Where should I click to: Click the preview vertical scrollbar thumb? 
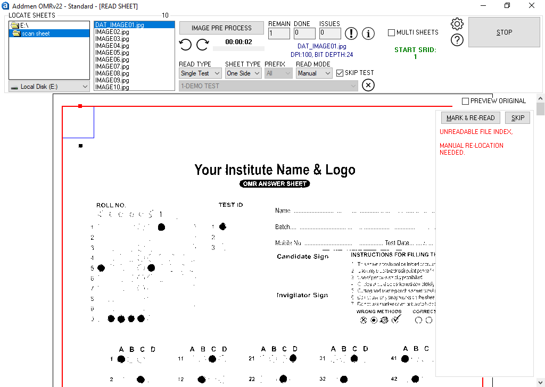point(541,108)
